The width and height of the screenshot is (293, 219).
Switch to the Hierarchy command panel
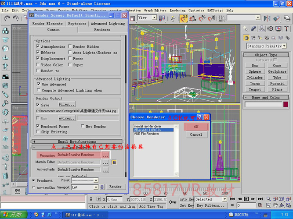click(262, 28)
